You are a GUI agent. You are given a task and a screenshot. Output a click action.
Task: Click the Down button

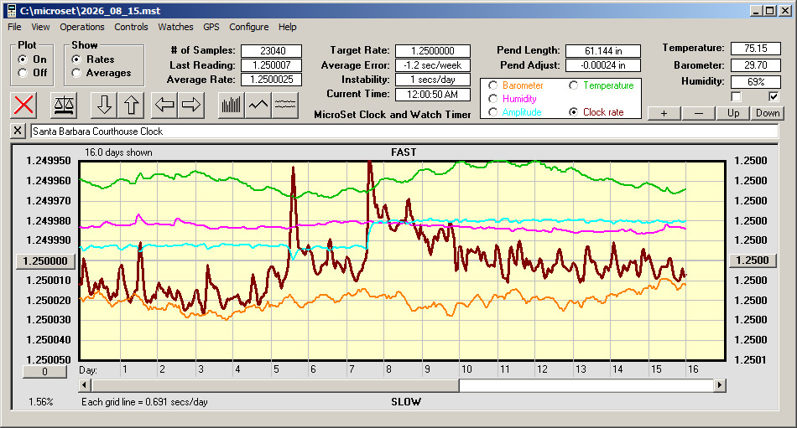pyautogui.click(x=768, y=113)
